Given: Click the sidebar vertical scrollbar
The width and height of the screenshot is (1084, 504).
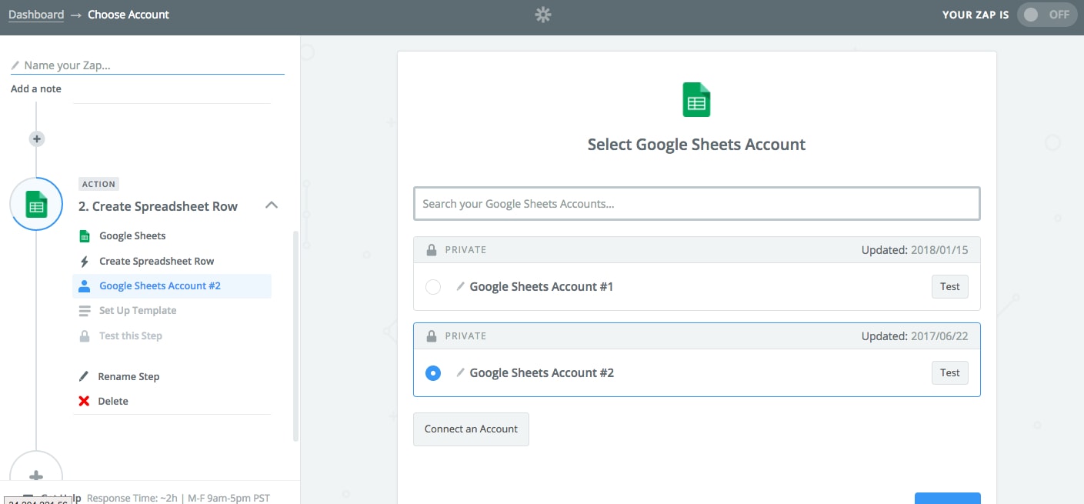Looking at the screenshot, I should point(295,335).
